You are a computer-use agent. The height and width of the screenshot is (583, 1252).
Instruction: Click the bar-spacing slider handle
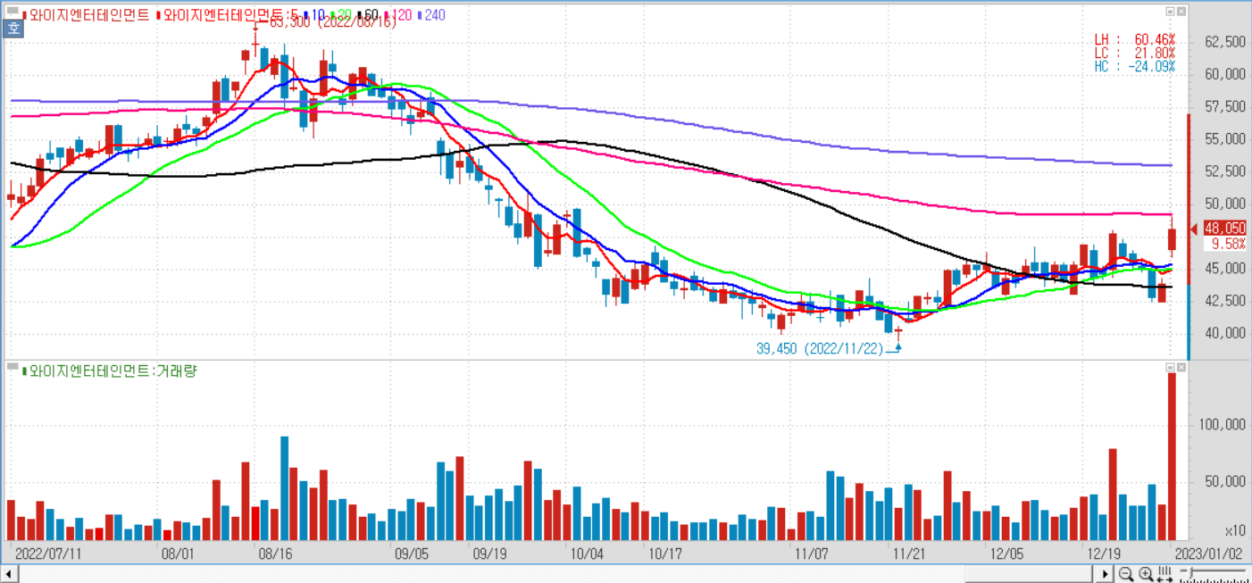1190,571
